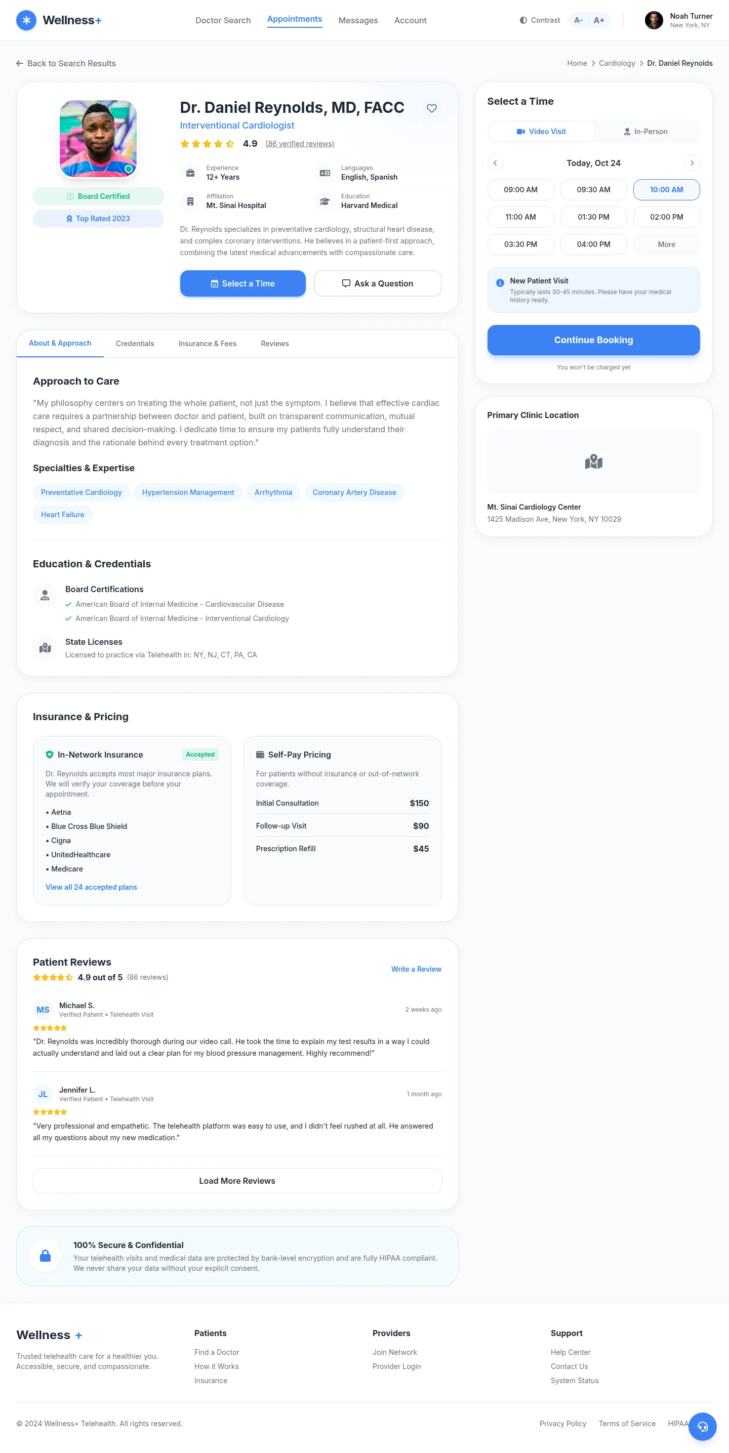Select the Heart Failure specialty tag
Screen dimensions: 729x1453
[x=62, y=514]
